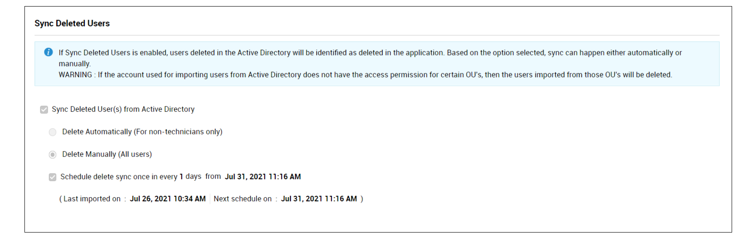The image size is (743, 243).
Task: Click the 'Schedule delete sync once in every' label
Action: (119, 177)
